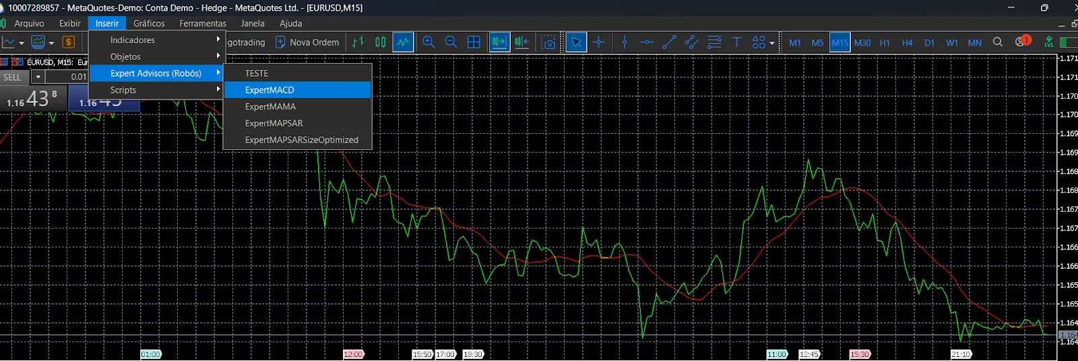Switch timeframe to M5
Viewport: 1078px width, 361px height.
pos(817,42)
